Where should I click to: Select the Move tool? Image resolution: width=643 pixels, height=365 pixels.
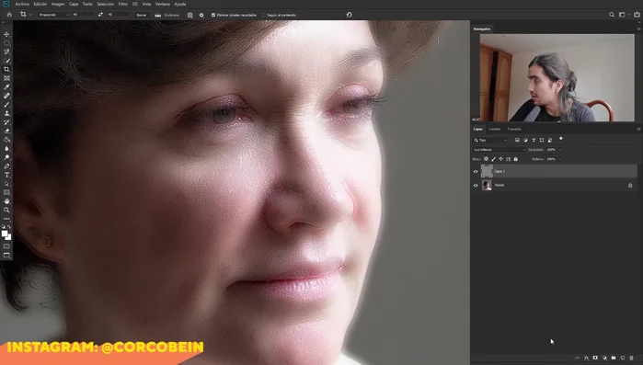(6, 34)
